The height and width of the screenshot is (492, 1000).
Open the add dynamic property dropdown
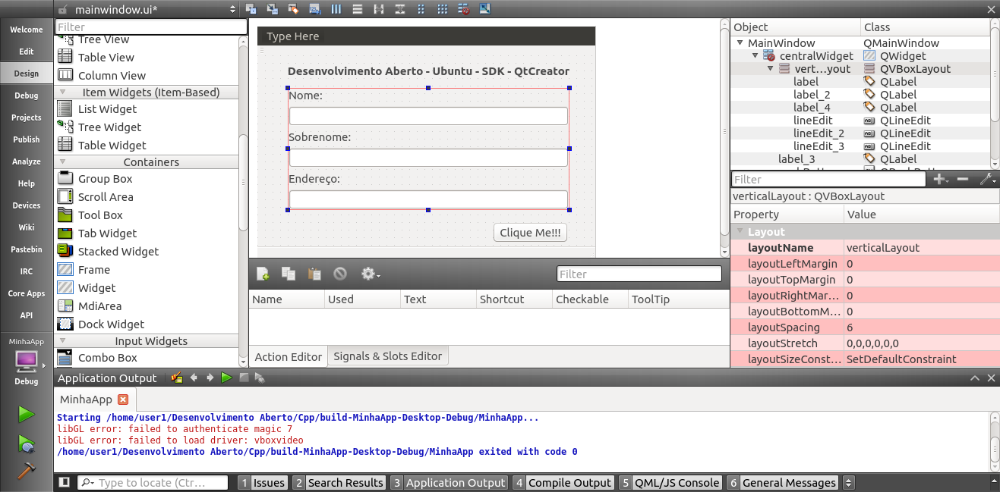pos(942,180)
